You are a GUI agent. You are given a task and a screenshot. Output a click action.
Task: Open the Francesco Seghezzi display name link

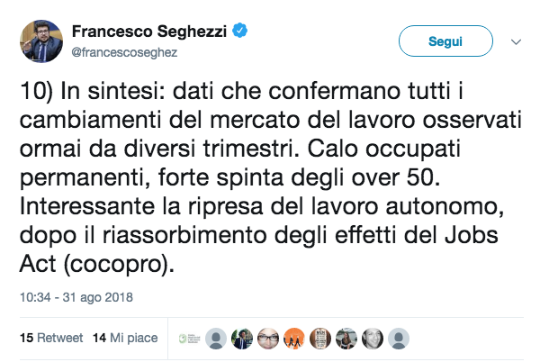pos(149,32)
